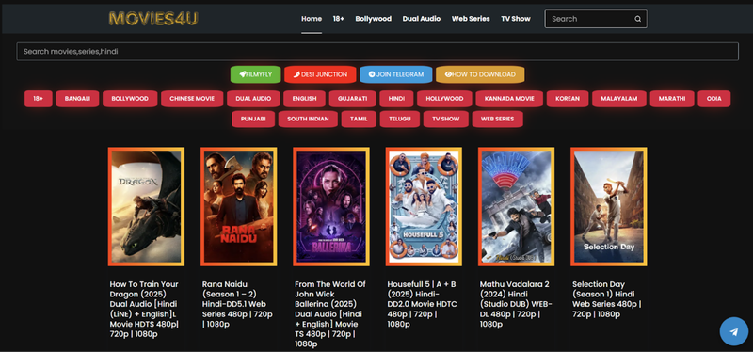Select the BOLLYWOOD category tag
The height and width of the screenshot is (352, 753).
[x=130, y=99]
